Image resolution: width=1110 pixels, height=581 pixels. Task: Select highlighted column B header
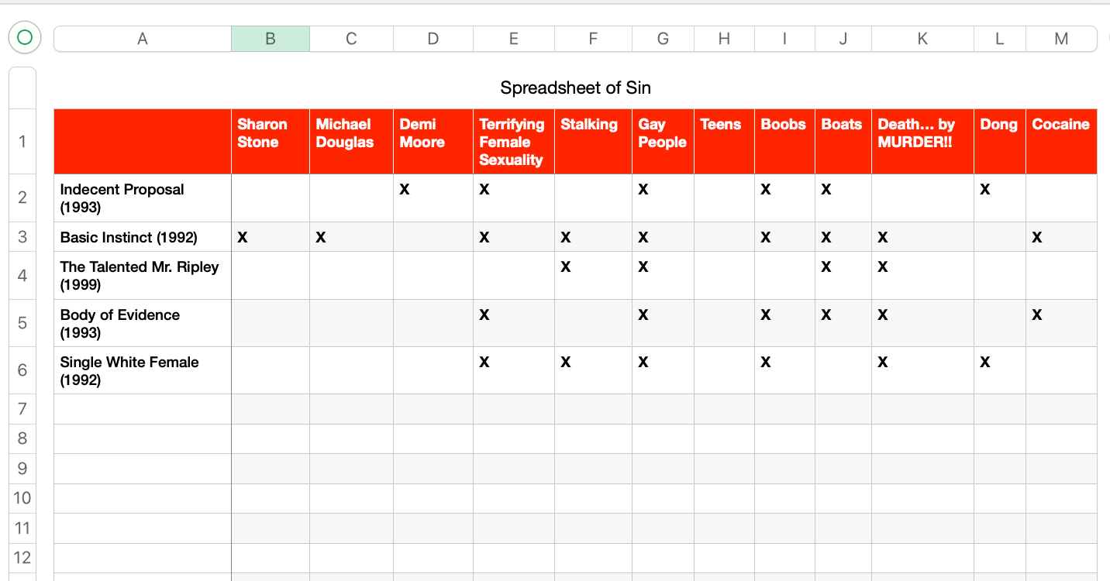point(271,39)
